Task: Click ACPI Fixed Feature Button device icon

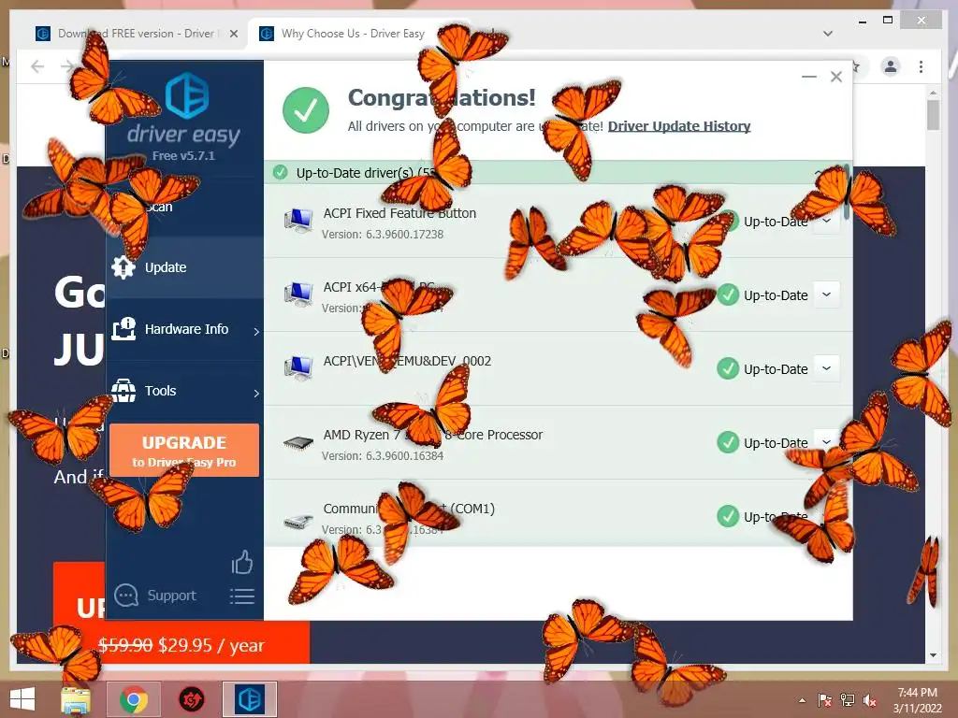Action: [x=298, y=221]
